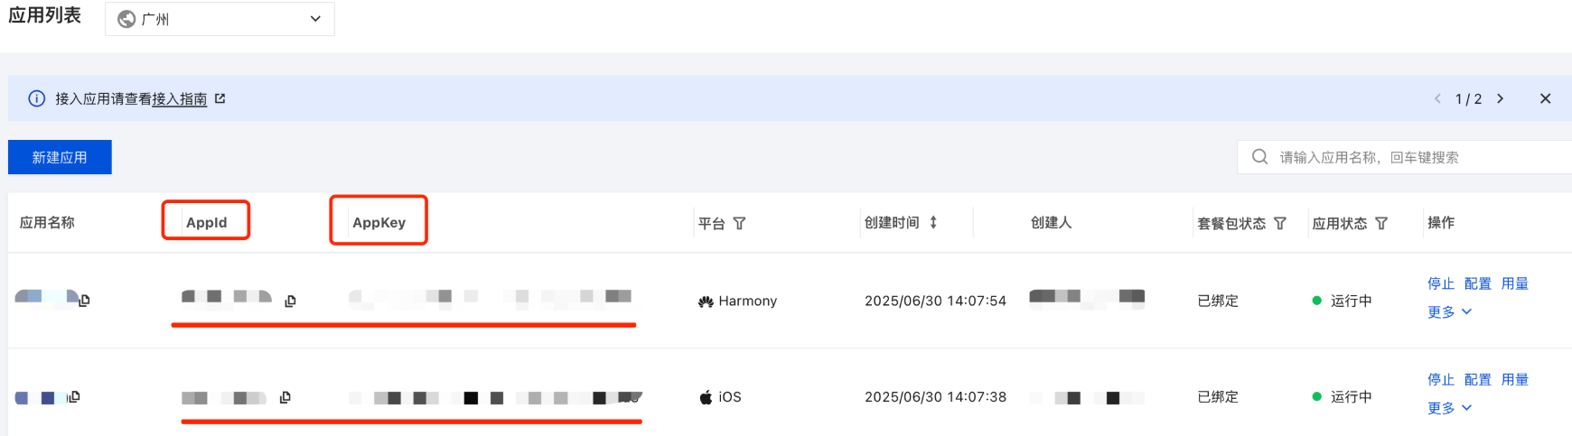Copy the Harmony app's name
This screenshot has height=436, width=1572.
coord(84,300)
